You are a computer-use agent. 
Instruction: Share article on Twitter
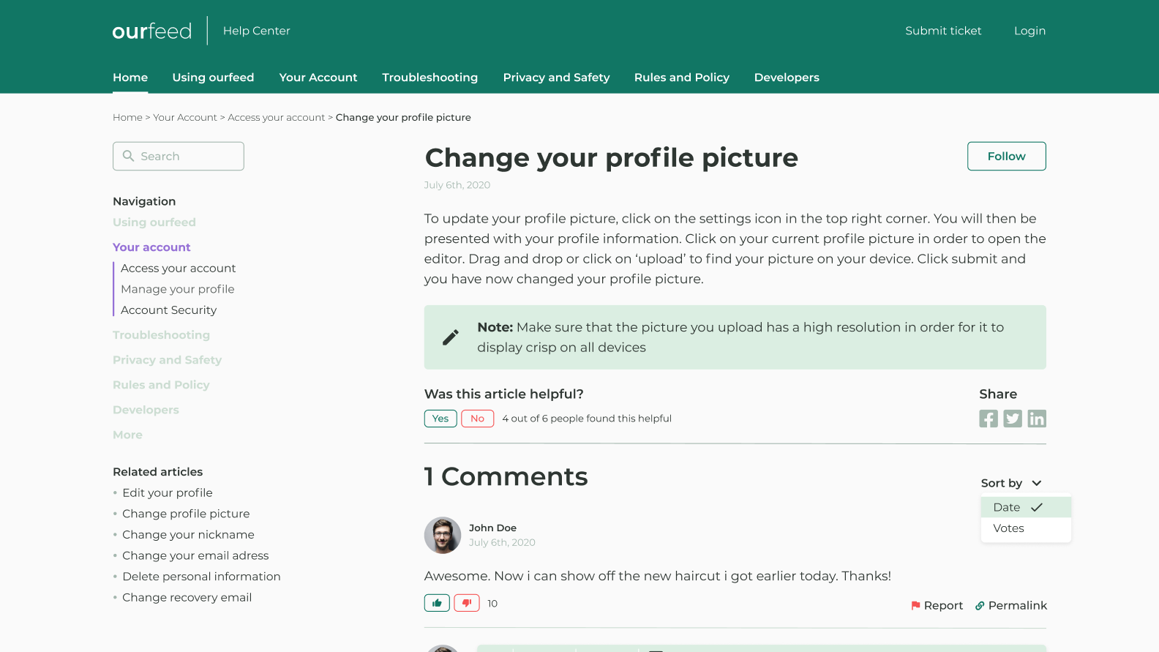pyautogui.click(x=1013, y=419)
